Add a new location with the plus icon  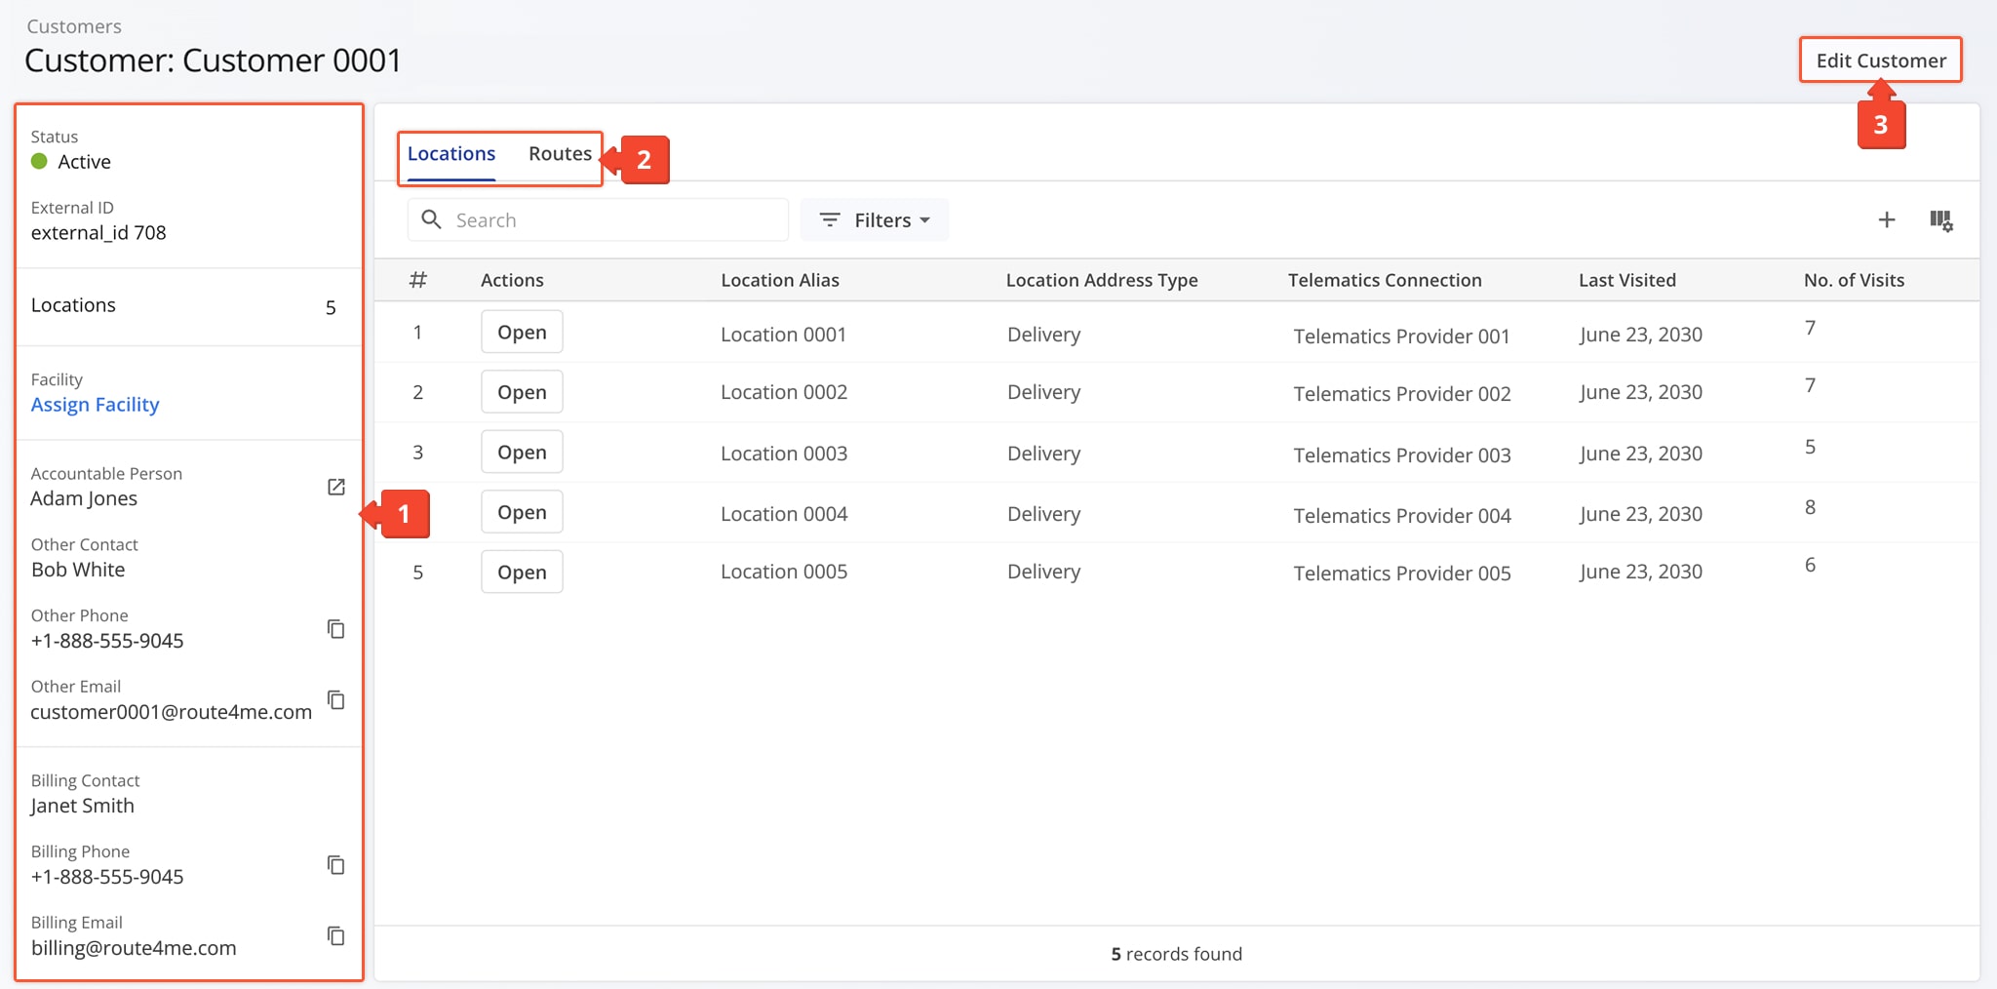click(x=1887, y=220)
